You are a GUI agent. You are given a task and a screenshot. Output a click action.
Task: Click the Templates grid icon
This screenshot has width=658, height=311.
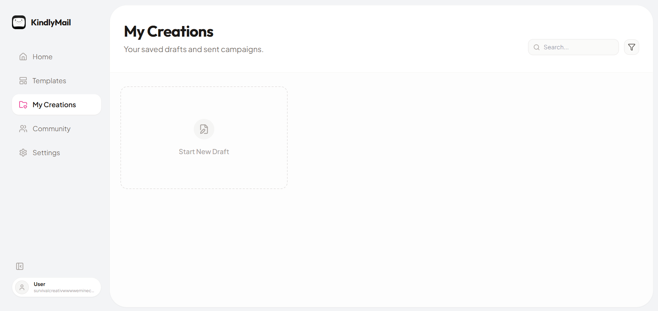tap(23, 80)
